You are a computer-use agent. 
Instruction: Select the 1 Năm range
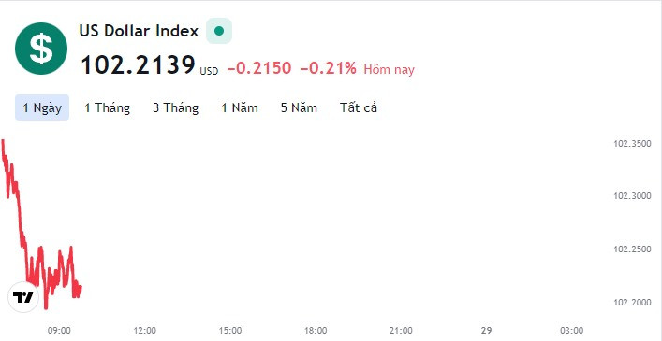click(x=240, y=107)
